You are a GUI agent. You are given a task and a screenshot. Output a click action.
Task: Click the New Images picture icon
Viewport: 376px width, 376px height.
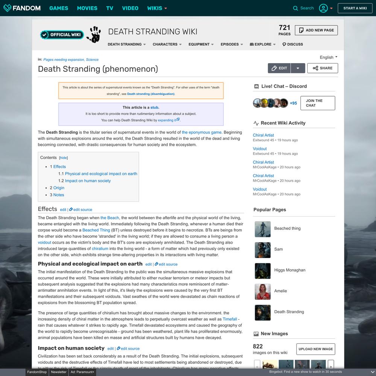tap(256, 334)
